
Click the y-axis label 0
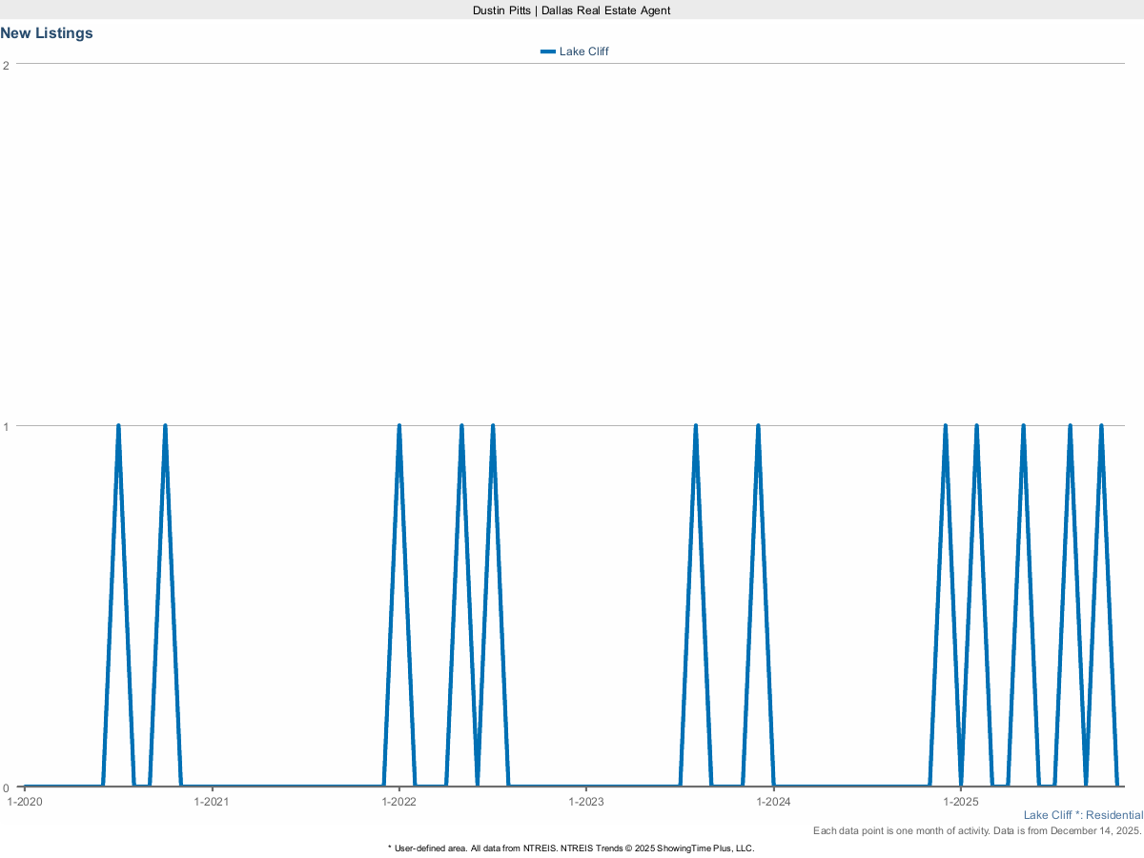7,787
